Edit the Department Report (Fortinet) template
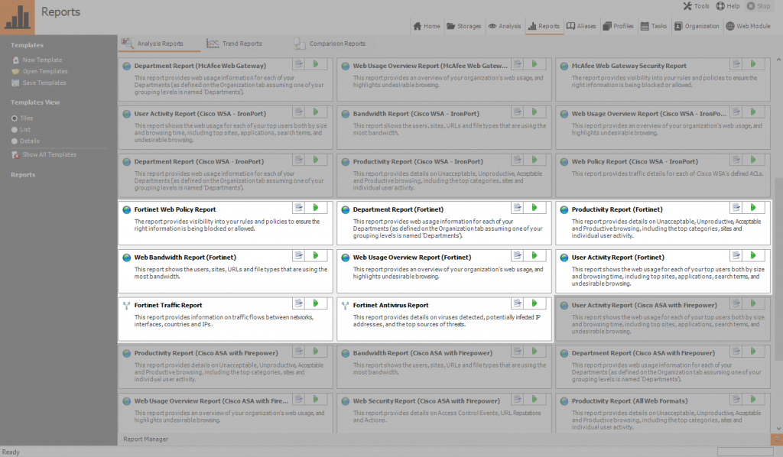The width and height of the screenshot is (783, 457). pos(518,208)
